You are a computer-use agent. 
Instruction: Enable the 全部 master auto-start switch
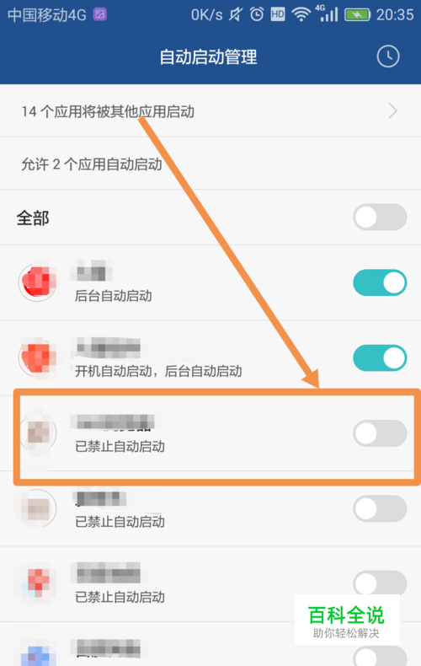380,217
